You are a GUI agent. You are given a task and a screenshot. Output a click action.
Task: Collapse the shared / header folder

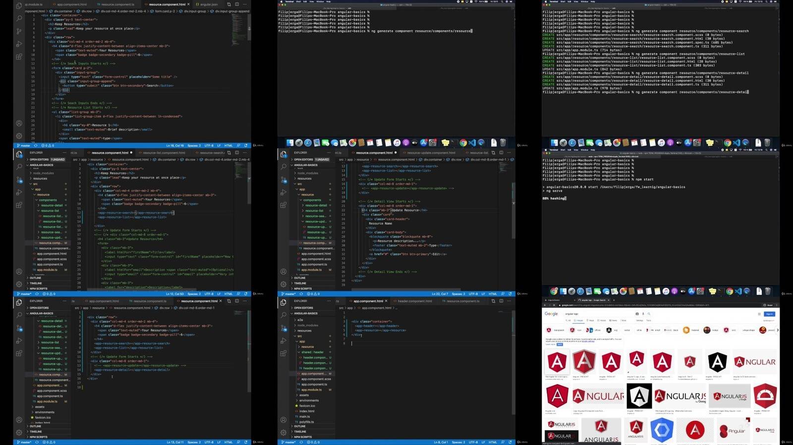click(312, 352)
